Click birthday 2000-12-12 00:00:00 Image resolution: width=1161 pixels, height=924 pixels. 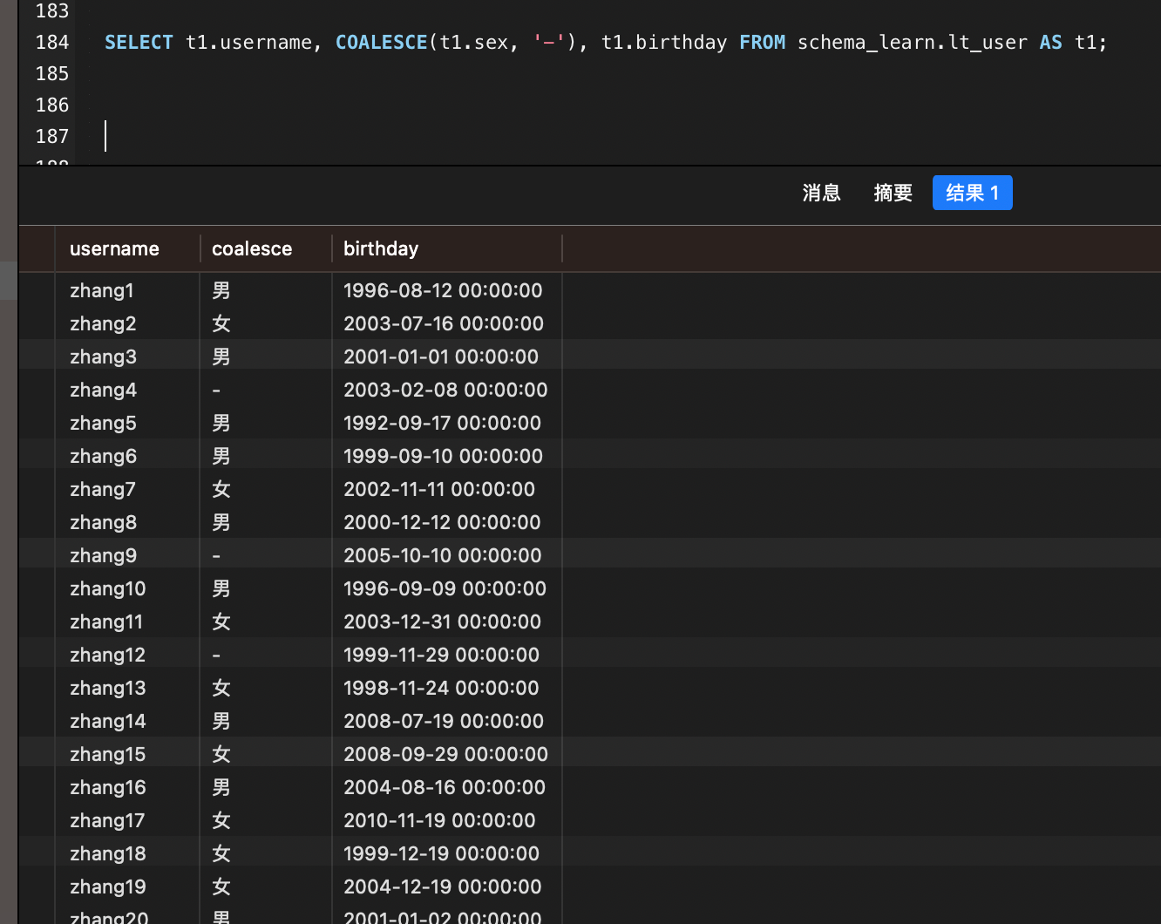click(x=442, y=522)
